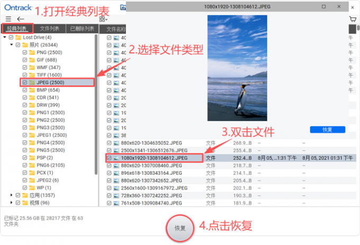
Task: Click the Ontrack logo
Action: coord(18,7)
